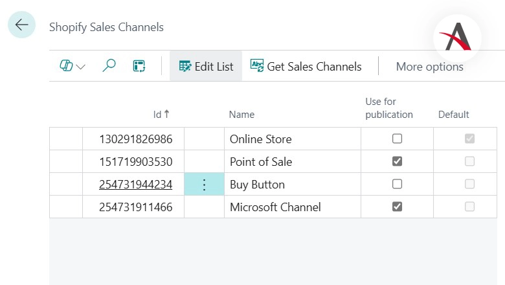Expand the Copilot dropdown chevron

coord(81,67)
